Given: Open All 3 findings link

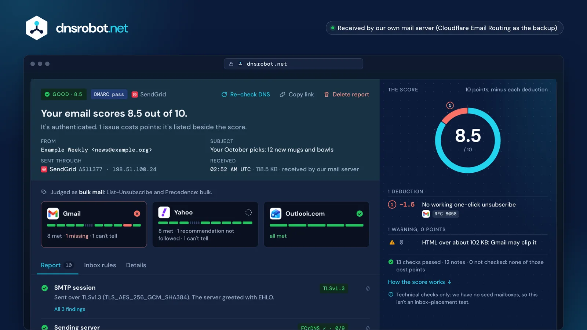Looking at the screenshot, I should [x=70, y=309].
